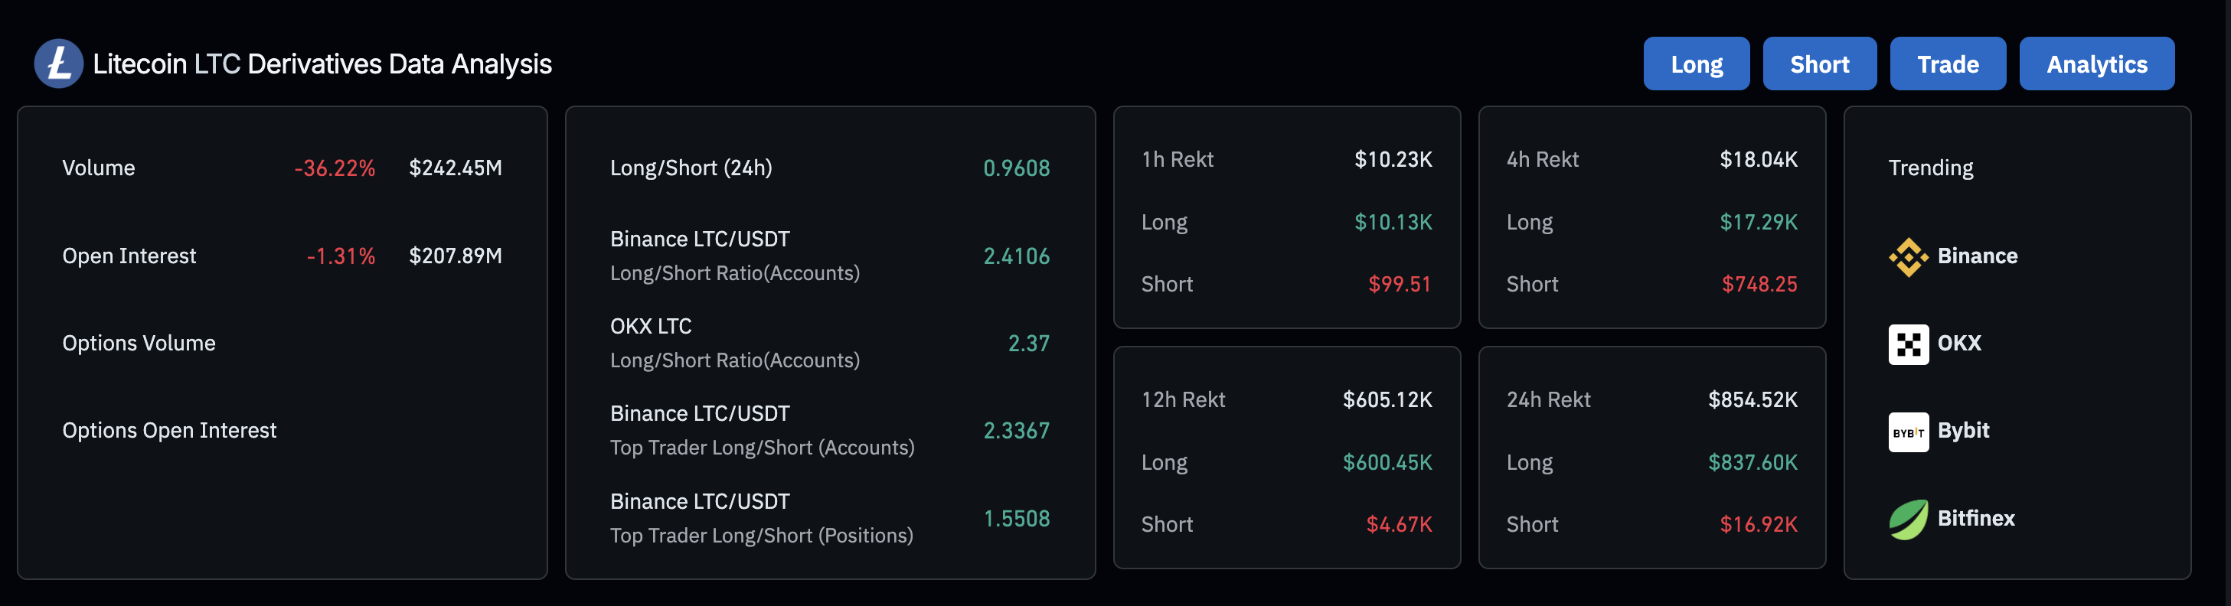Click the Long button
The image size is (2231, 606).
[1696, 64]
